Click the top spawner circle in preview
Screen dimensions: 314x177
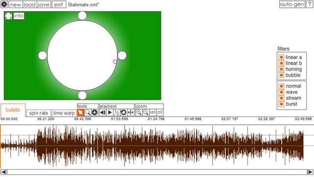[x=82, y=16]
